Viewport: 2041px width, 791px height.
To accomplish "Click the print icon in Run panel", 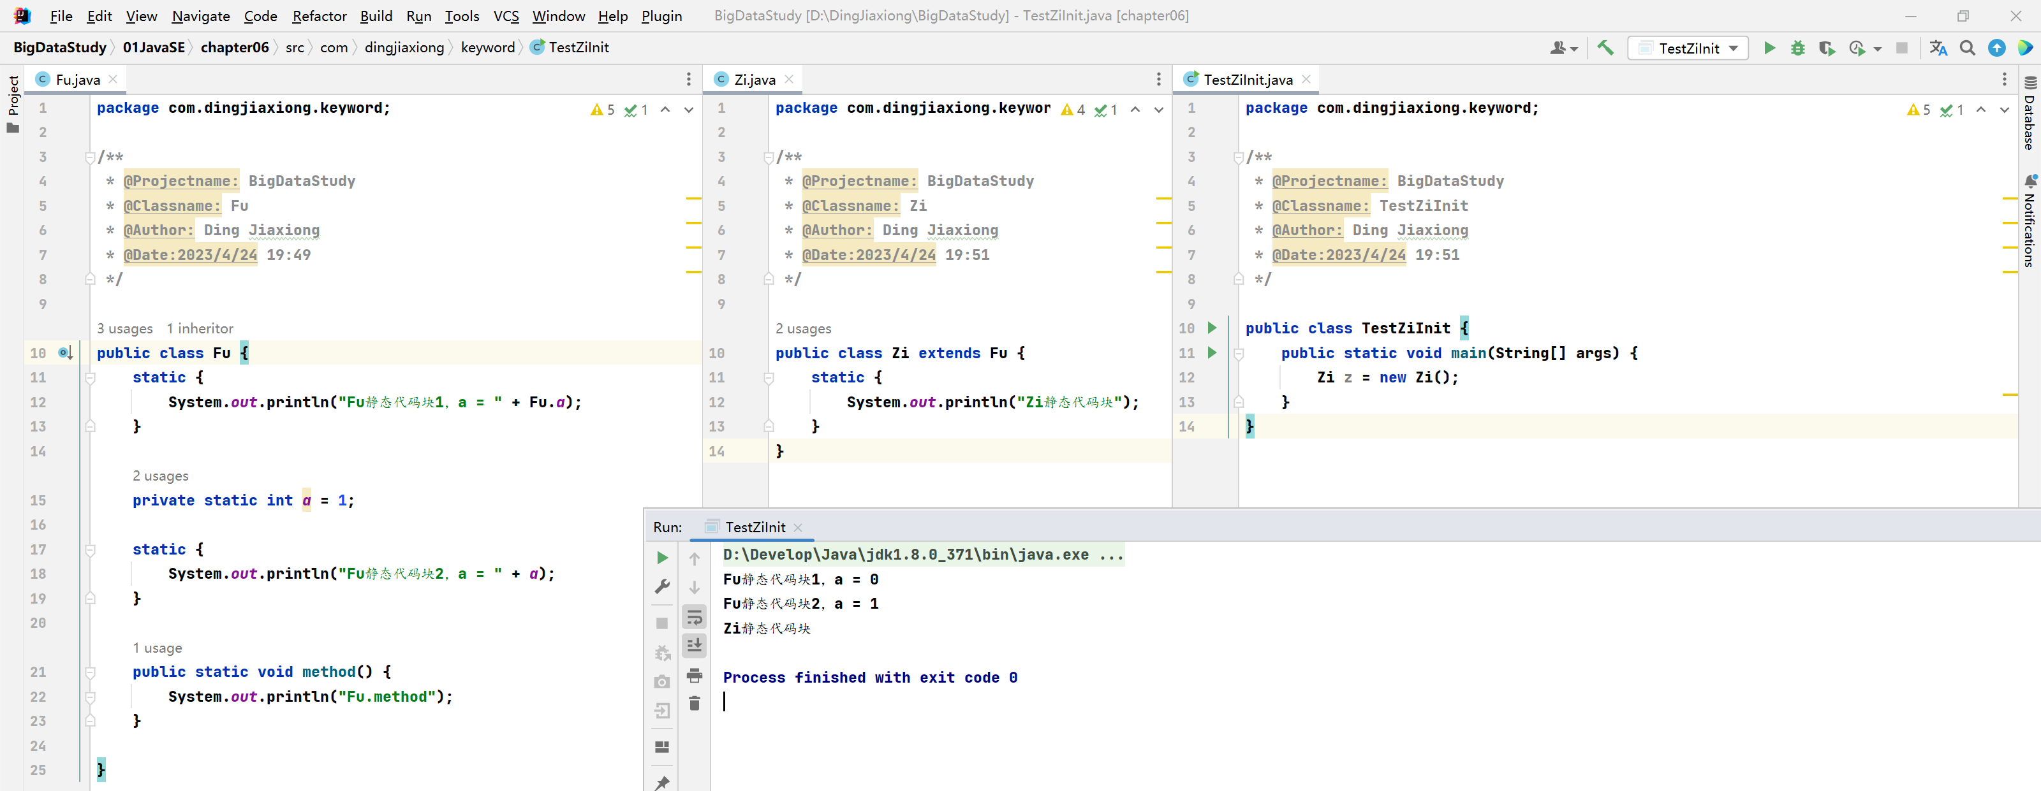I will [694, 676].
